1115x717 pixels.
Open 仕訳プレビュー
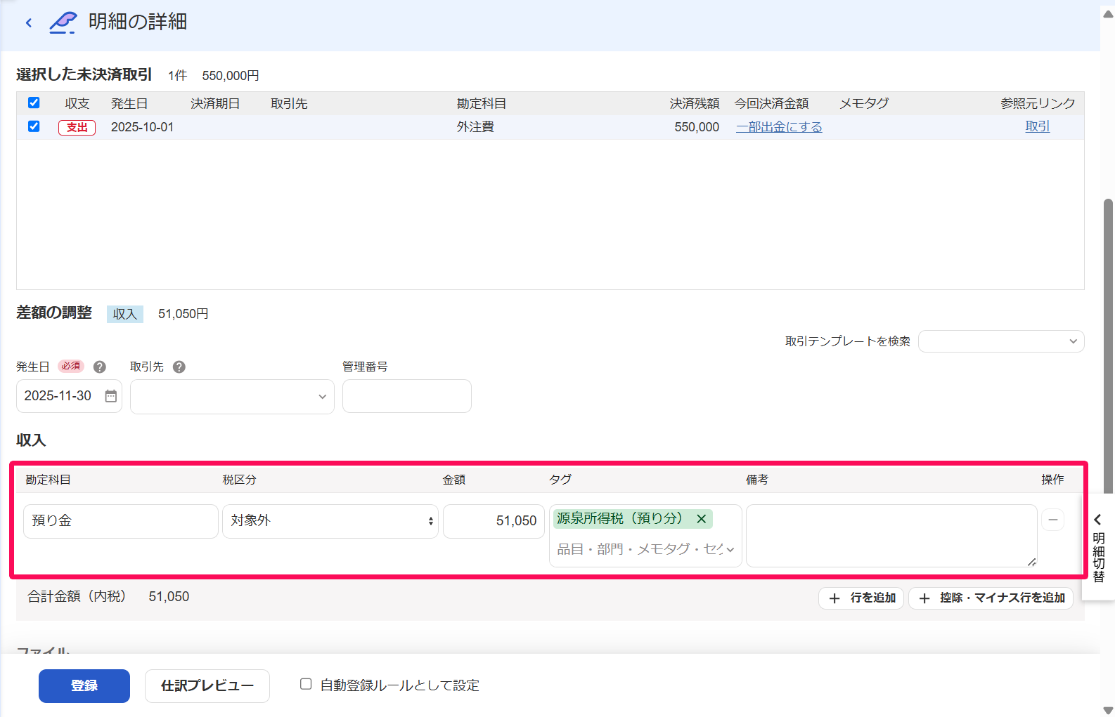coord(207,686)
